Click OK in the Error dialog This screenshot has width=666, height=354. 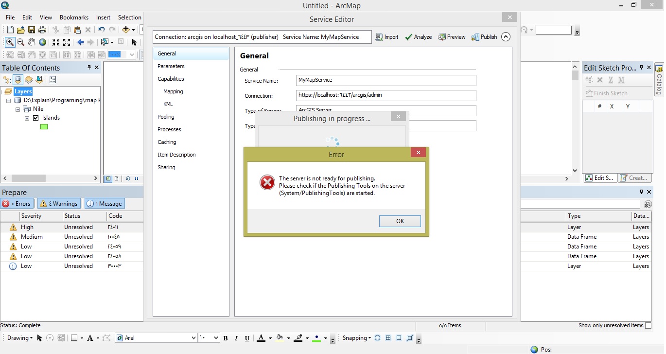pos(400,221)
